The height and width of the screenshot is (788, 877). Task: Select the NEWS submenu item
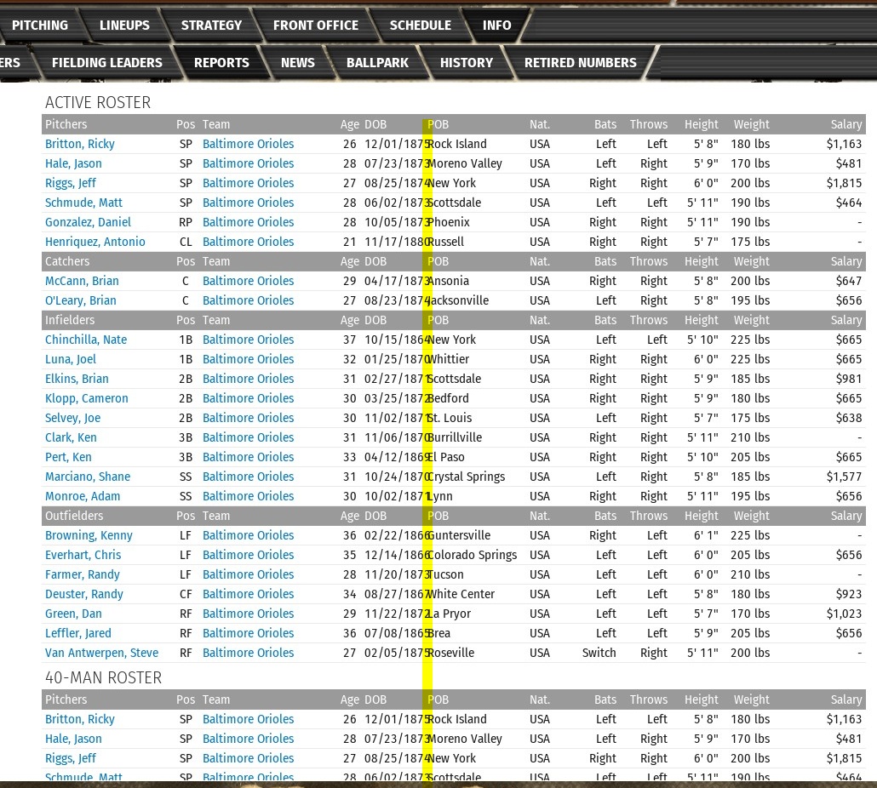point(297,63)
